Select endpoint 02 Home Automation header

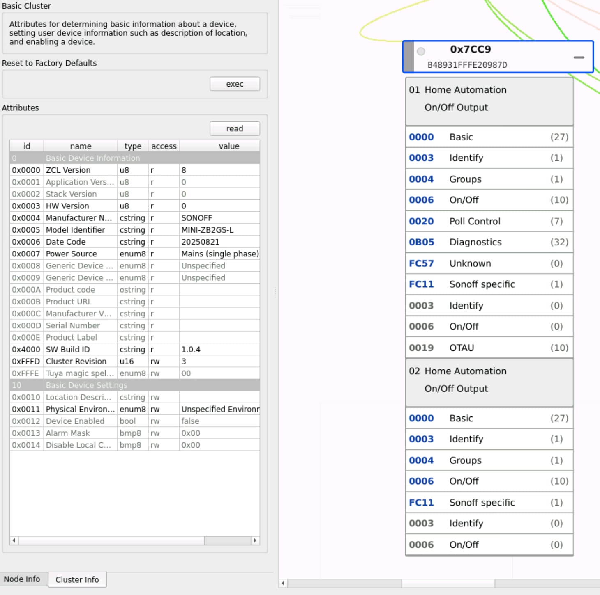pos(489,380)
